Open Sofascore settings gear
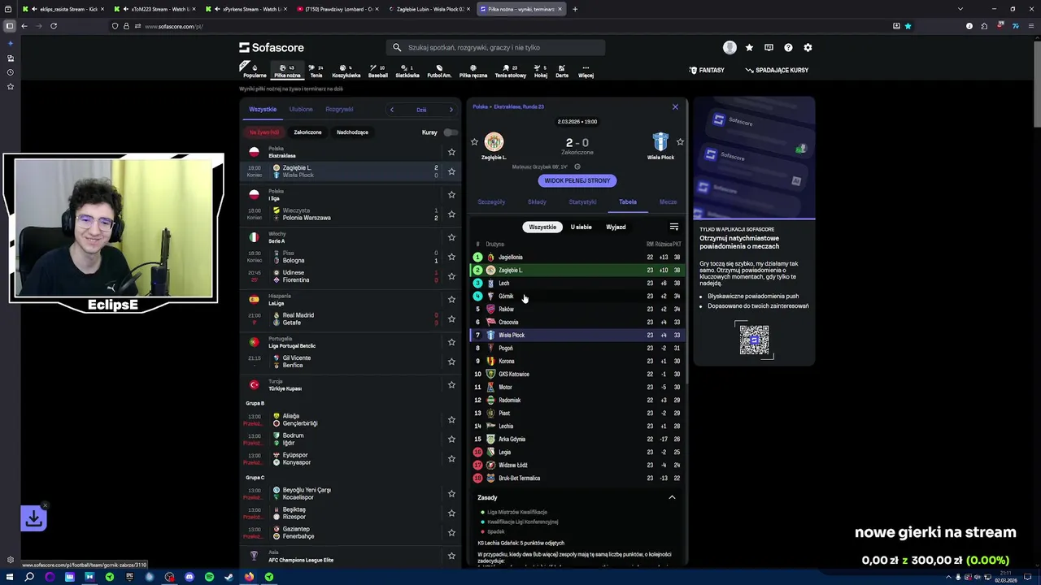 (808, 47)
